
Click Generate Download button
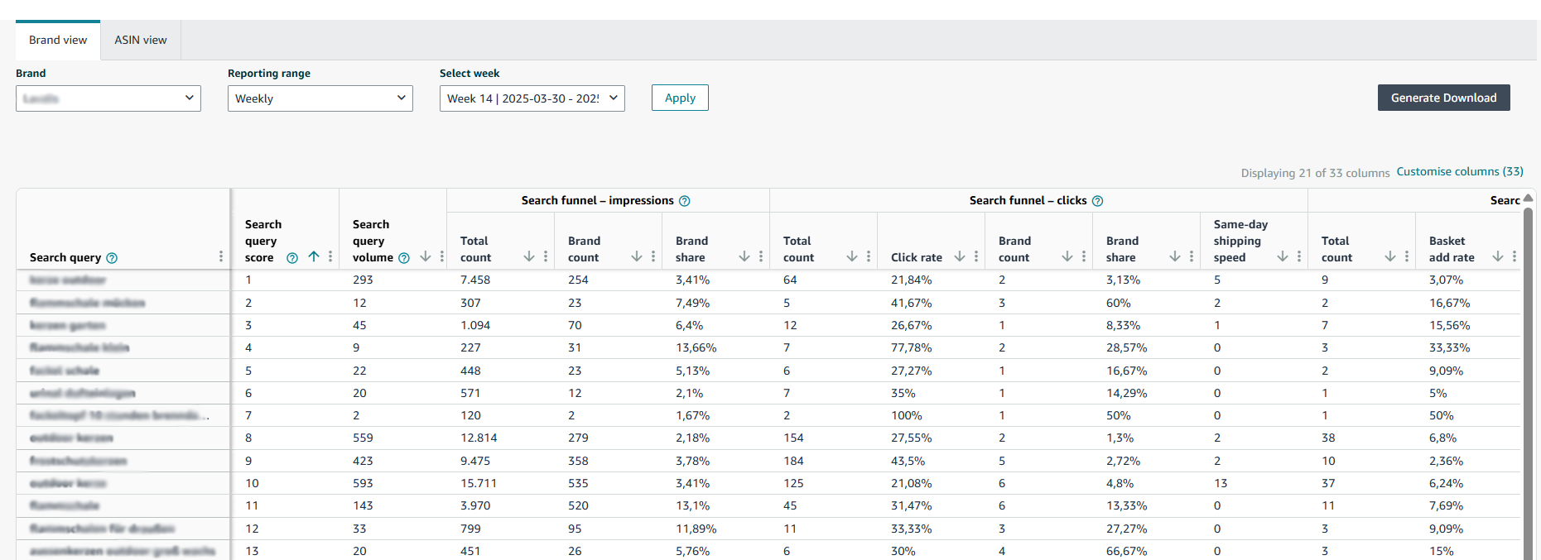coord(1443,98)
